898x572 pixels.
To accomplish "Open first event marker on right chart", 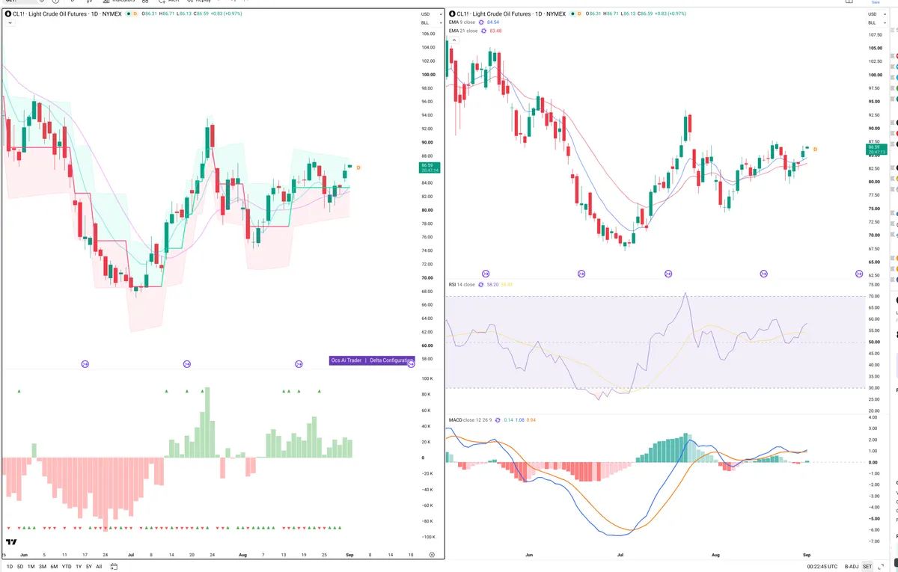I will 486,274.
